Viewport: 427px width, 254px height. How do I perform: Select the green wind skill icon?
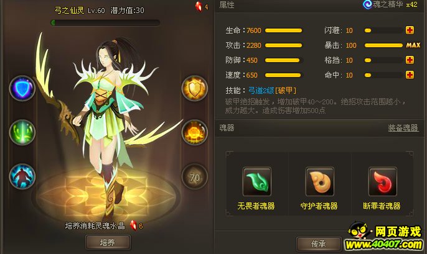pyautogui.click(x=22, y=132)
